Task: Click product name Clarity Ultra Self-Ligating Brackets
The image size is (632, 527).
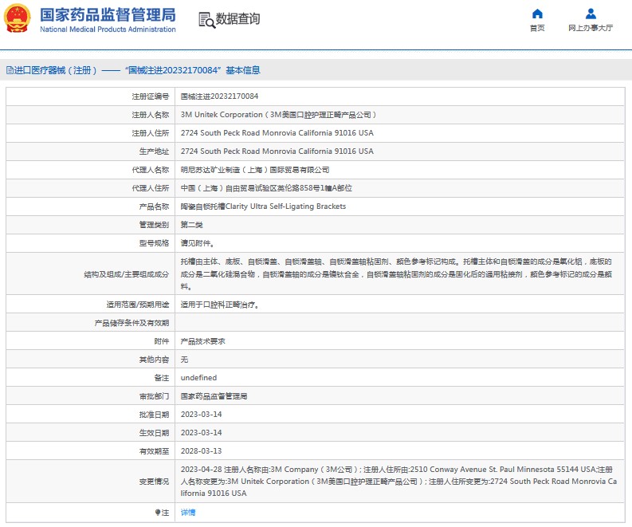Action: pyautogui.click(x=263, y=206)
